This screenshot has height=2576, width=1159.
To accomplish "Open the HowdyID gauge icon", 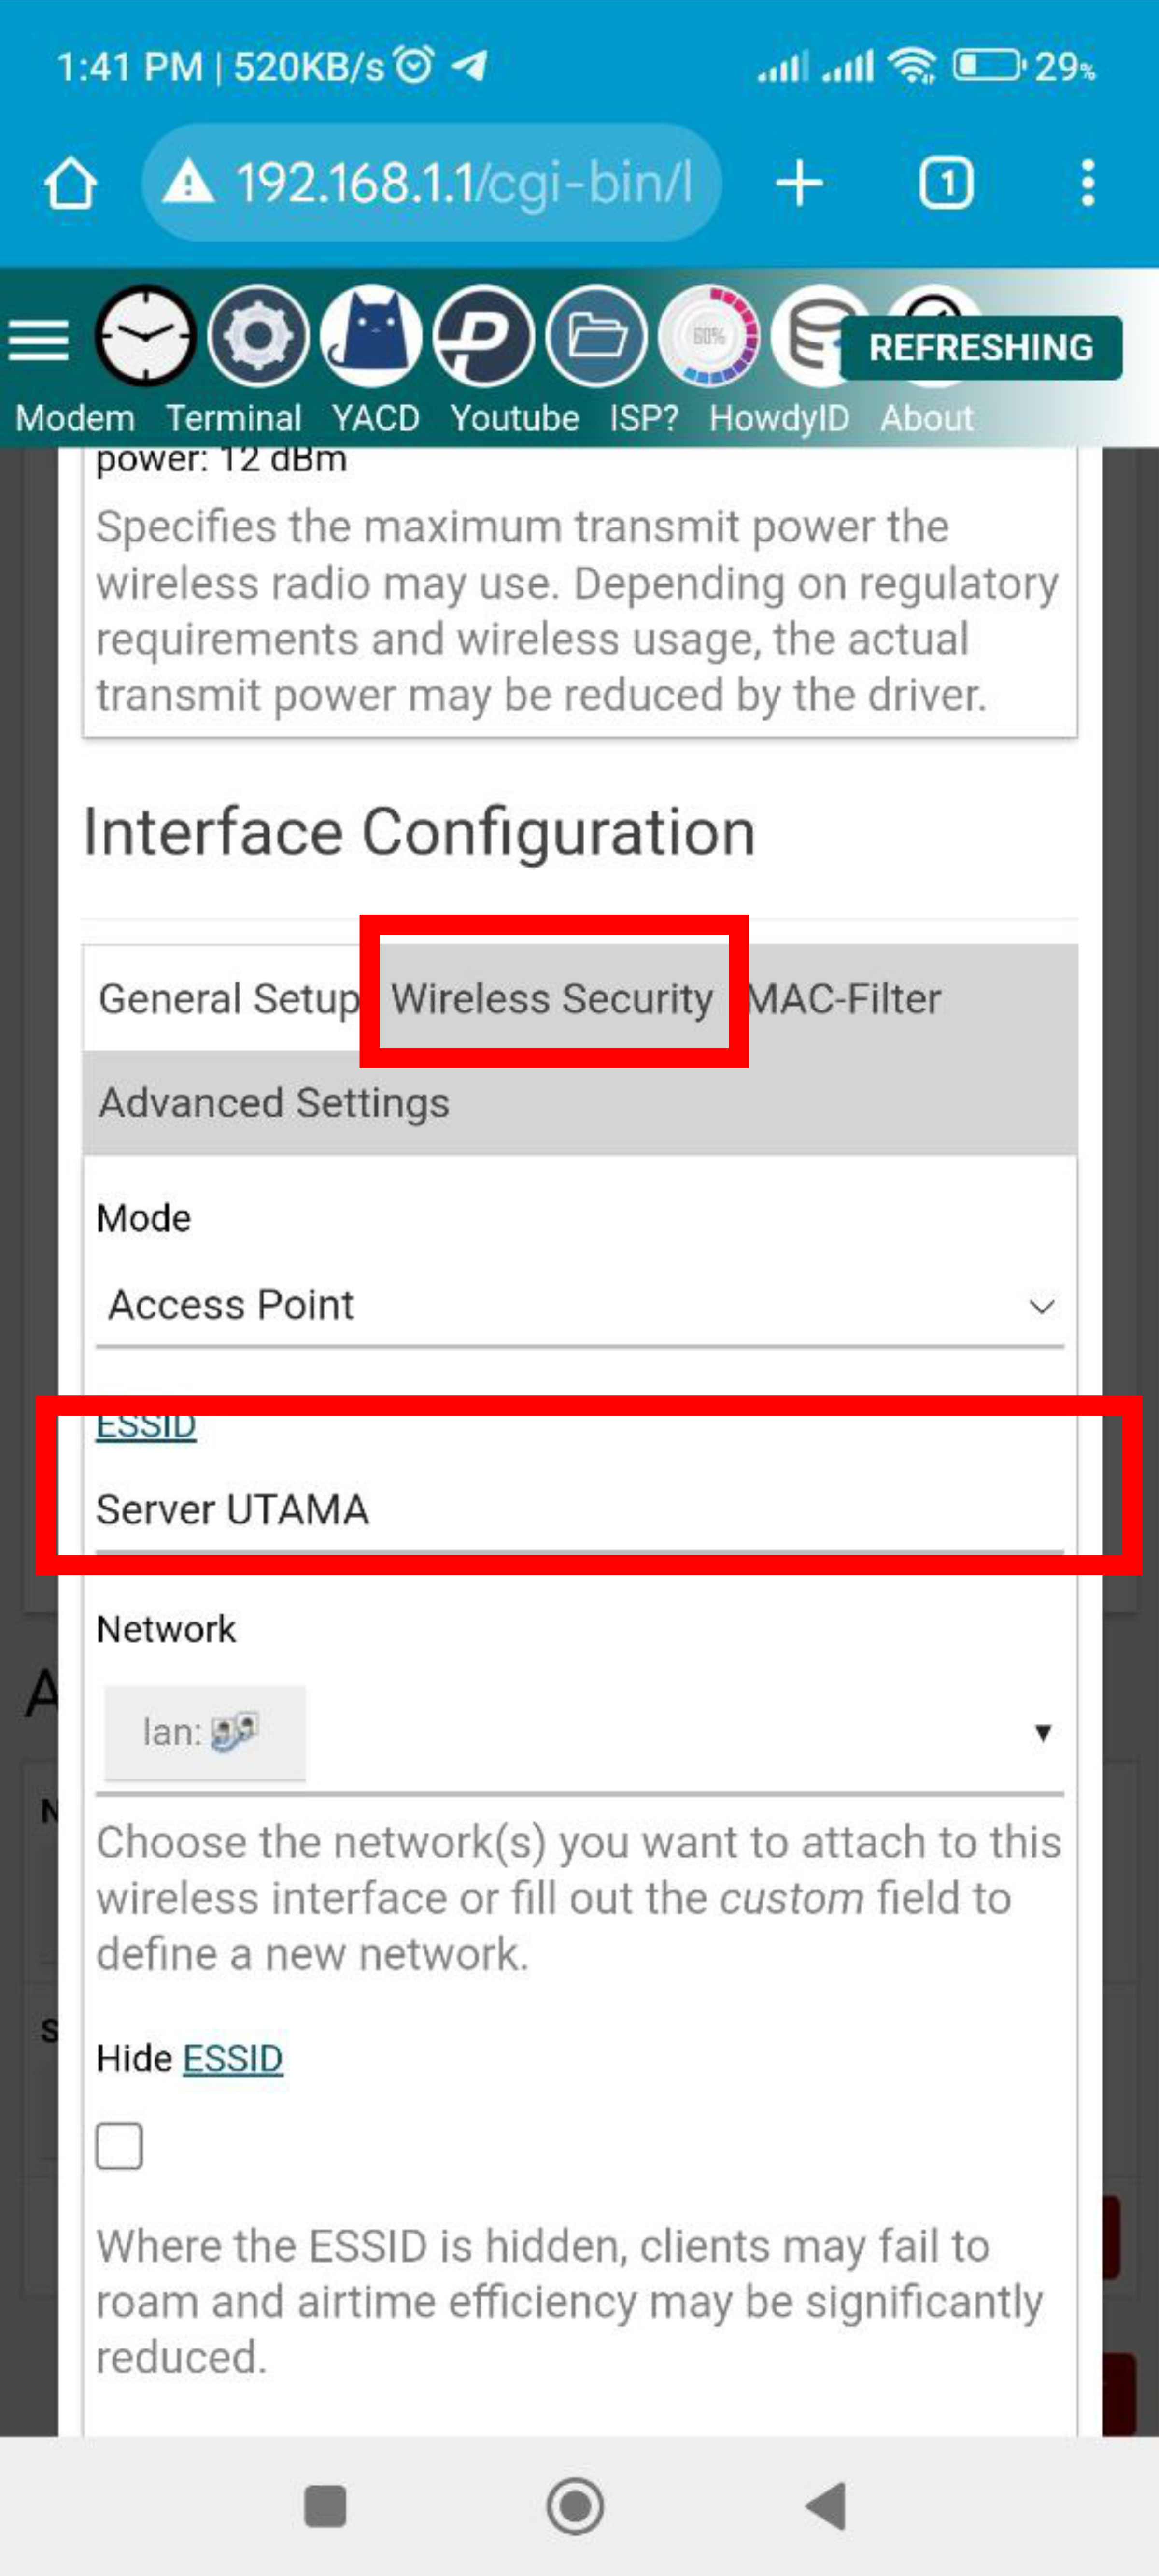I will pos(710,337).
